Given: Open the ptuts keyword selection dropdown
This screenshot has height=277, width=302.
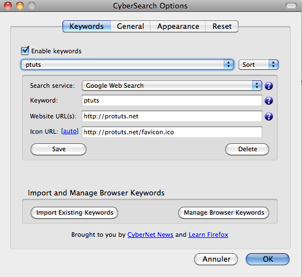Looking at the screenshot, I should tap(127, 65).
